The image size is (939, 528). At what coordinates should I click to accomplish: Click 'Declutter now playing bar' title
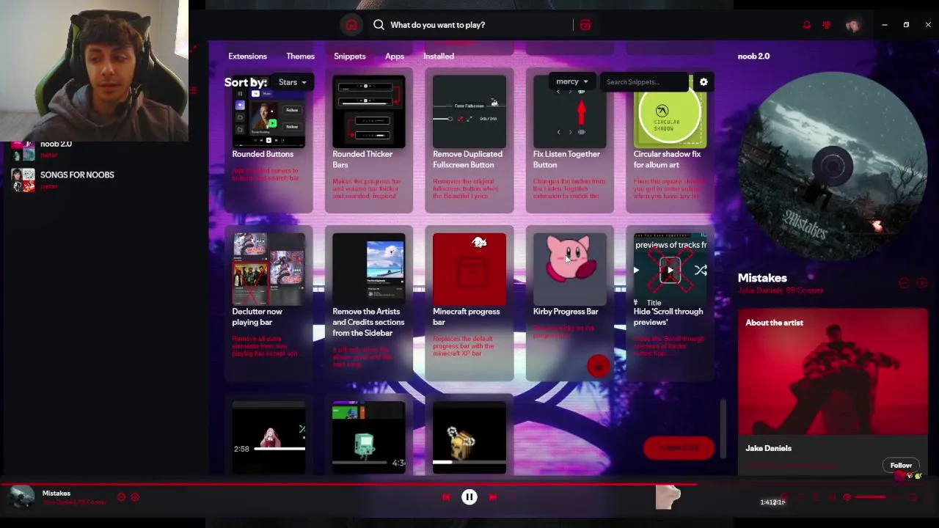click(257, 317)
